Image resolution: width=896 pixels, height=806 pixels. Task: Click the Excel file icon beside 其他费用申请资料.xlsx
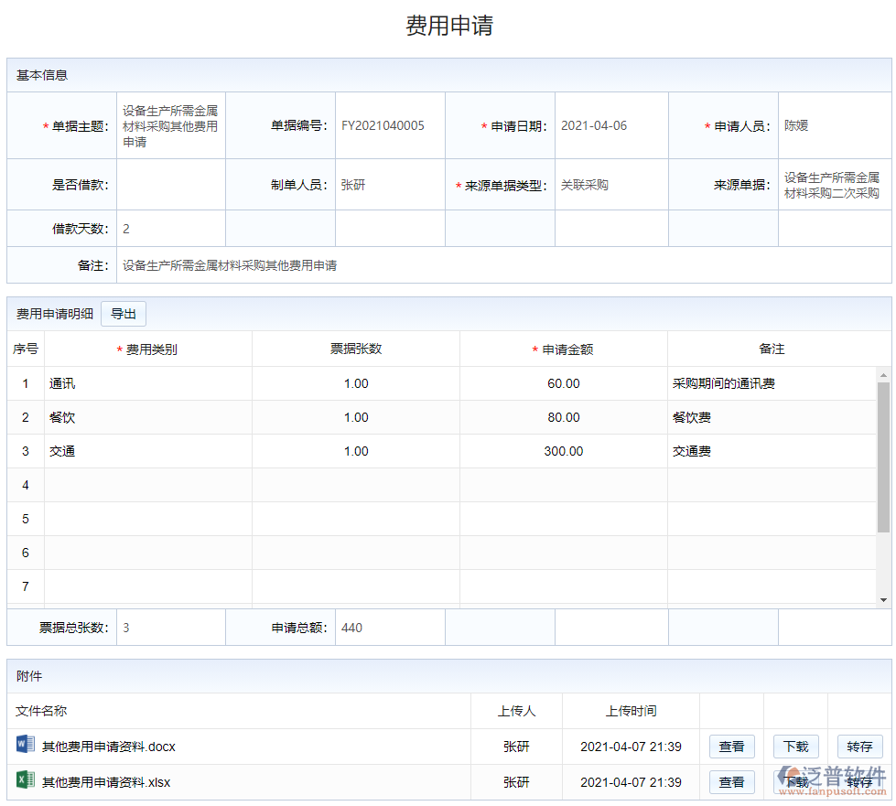(25, 782)
